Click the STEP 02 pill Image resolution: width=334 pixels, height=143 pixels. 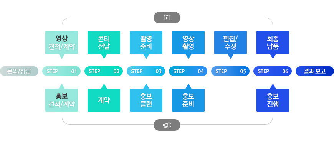[104, 71]
